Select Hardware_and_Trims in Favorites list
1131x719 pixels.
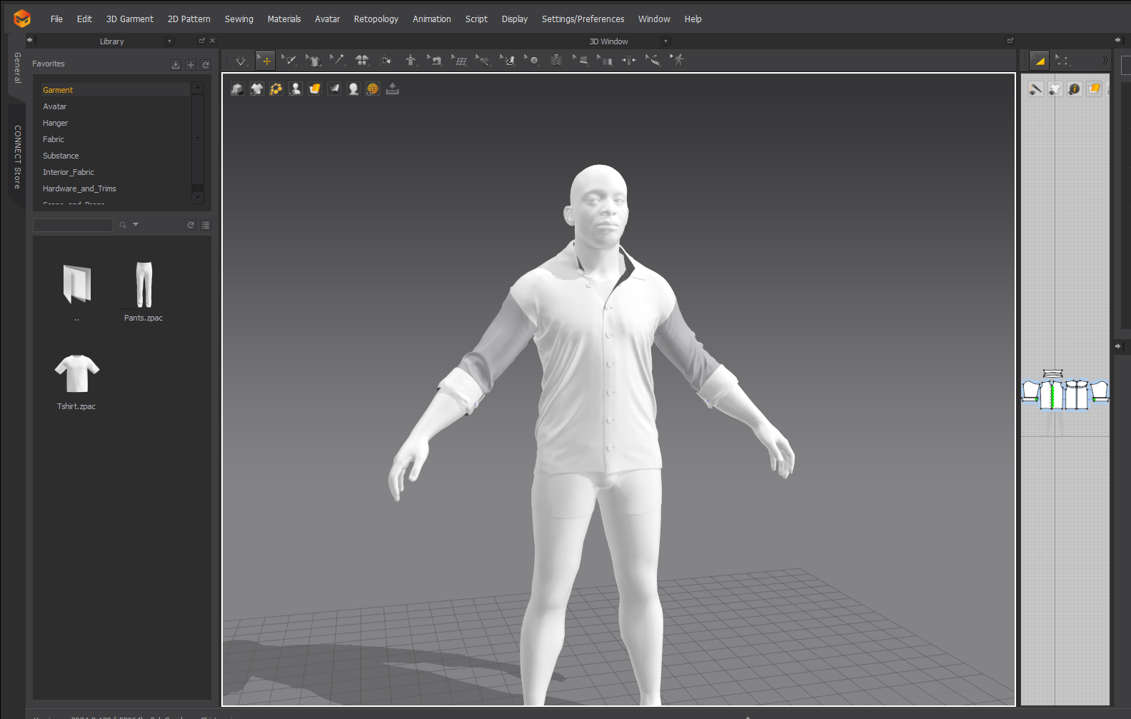tap(79, 188)
